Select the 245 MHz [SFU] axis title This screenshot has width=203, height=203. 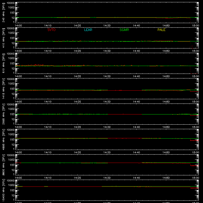[3, 12]
